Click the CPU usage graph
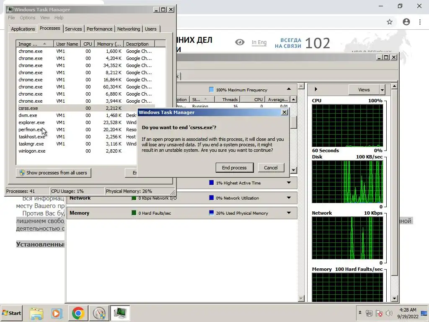 click(347, 126)
